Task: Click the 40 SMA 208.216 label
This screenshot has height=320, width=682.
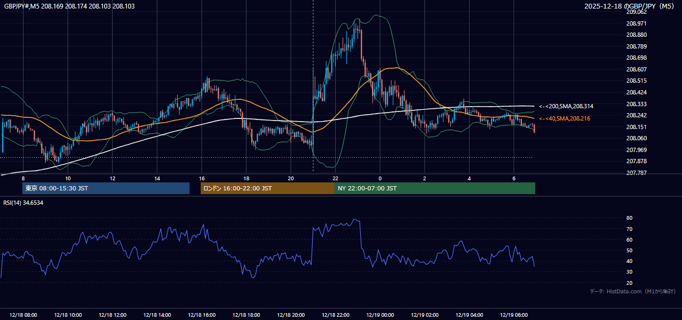Action: (x=564, y=118)
